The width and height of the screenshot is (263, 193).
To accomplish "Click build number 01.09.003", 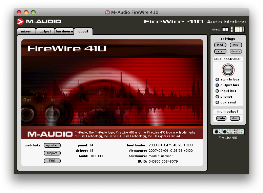I will point(97,156).
